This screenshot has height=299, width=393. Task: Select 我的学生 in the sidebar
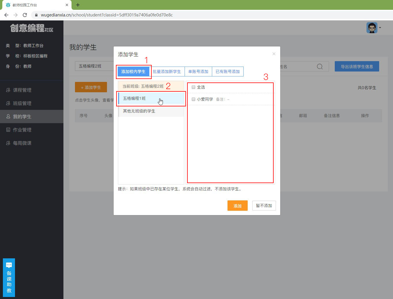(32, 116)
